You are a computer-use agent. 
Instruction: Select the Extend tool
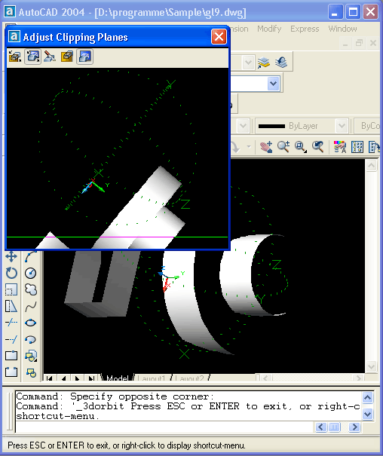[x=11, y=339]
